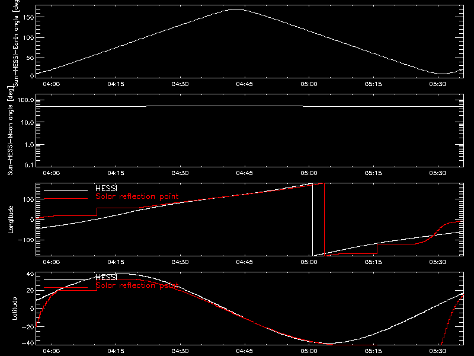474x356 pixels.
Task: Click red legend line sample in Longitude plot
Action: [66, 199]
